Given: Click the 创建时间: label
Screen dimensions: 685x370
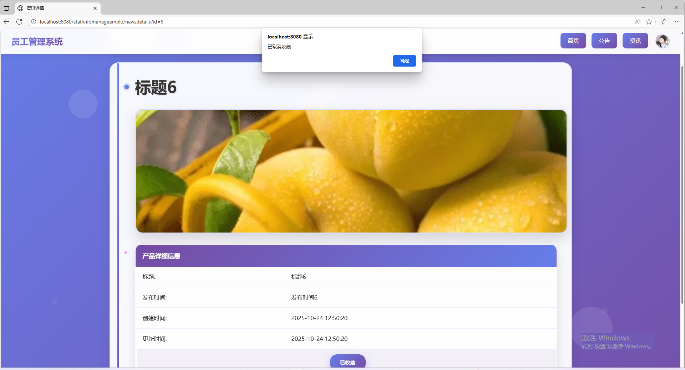Looking at the screenshot, I should (154, 318).
